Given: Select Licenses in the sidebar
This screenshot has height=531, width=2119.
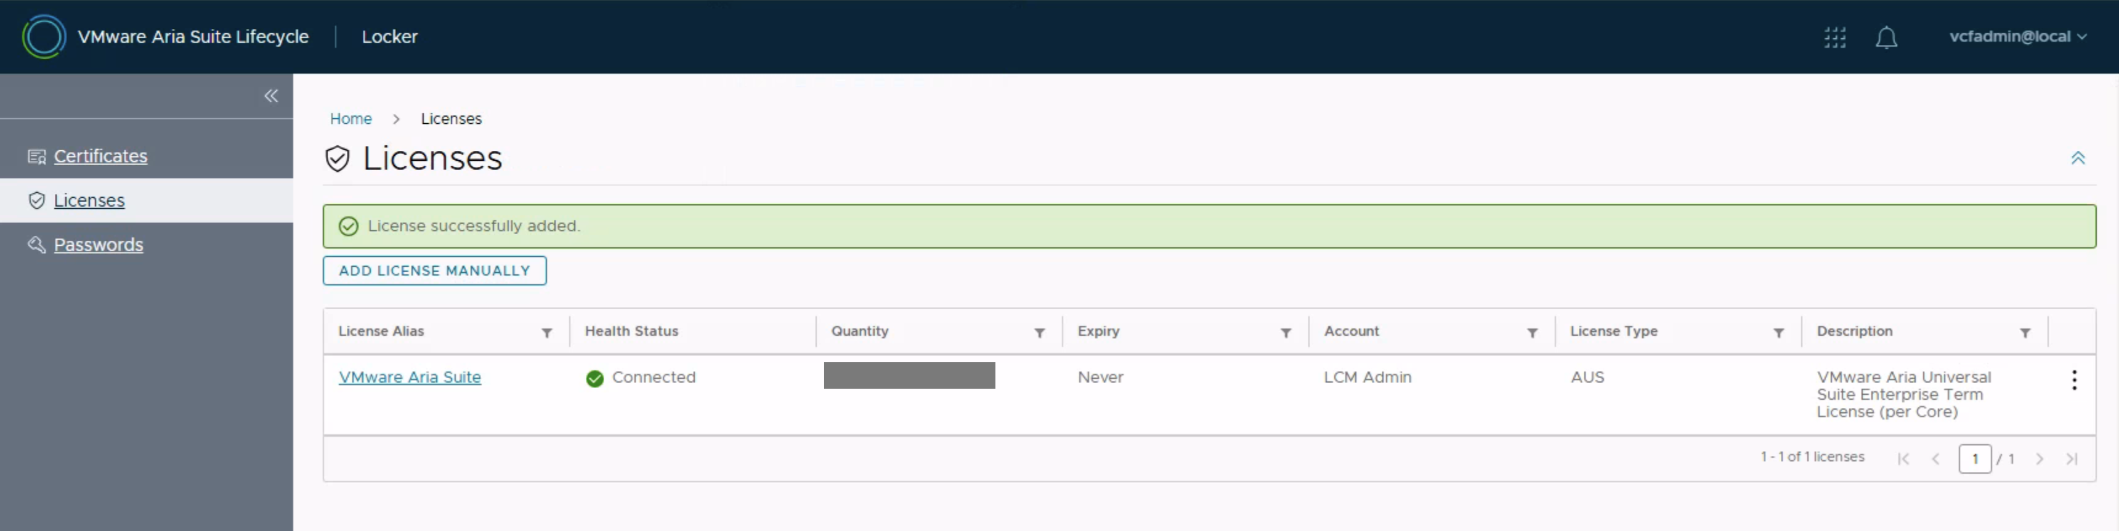Looking at the screenshot, I should [x=89, y=201].
